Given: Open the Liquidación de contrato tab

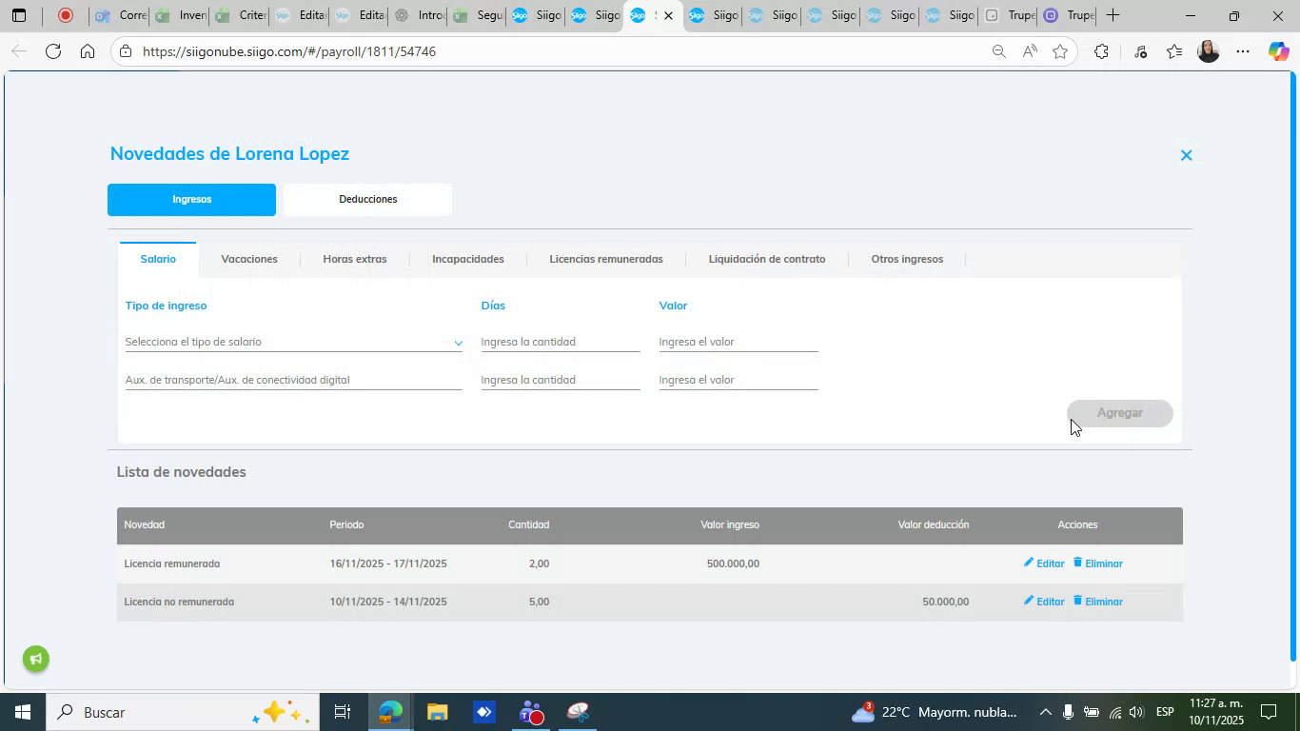Looking at the screenshot, I should tap(767, 259).
